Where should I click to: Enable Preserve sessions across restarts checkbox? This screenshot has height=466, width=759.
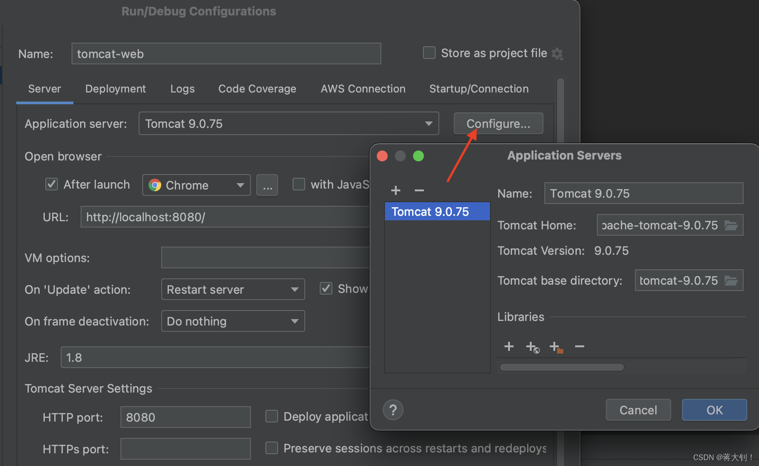pyautogui.click(x=272, y=448)
